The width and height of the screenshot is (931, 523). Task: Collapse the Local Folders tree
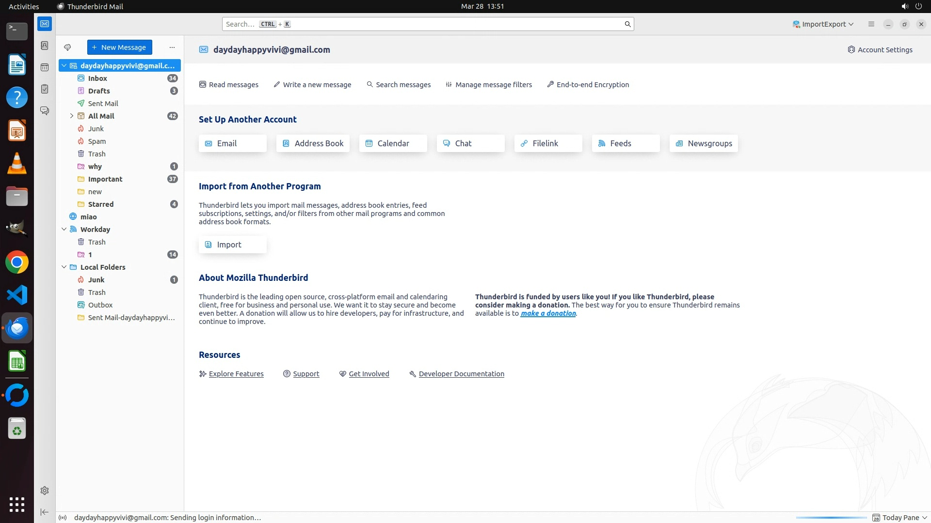64,267
